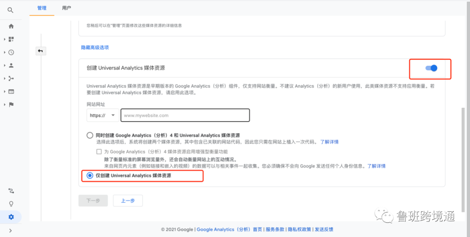This screenshot has width=470, height=237.
Task: Select 仅创建 Universal Analytics 媒体资源 radio
Action: pos(90,176)
